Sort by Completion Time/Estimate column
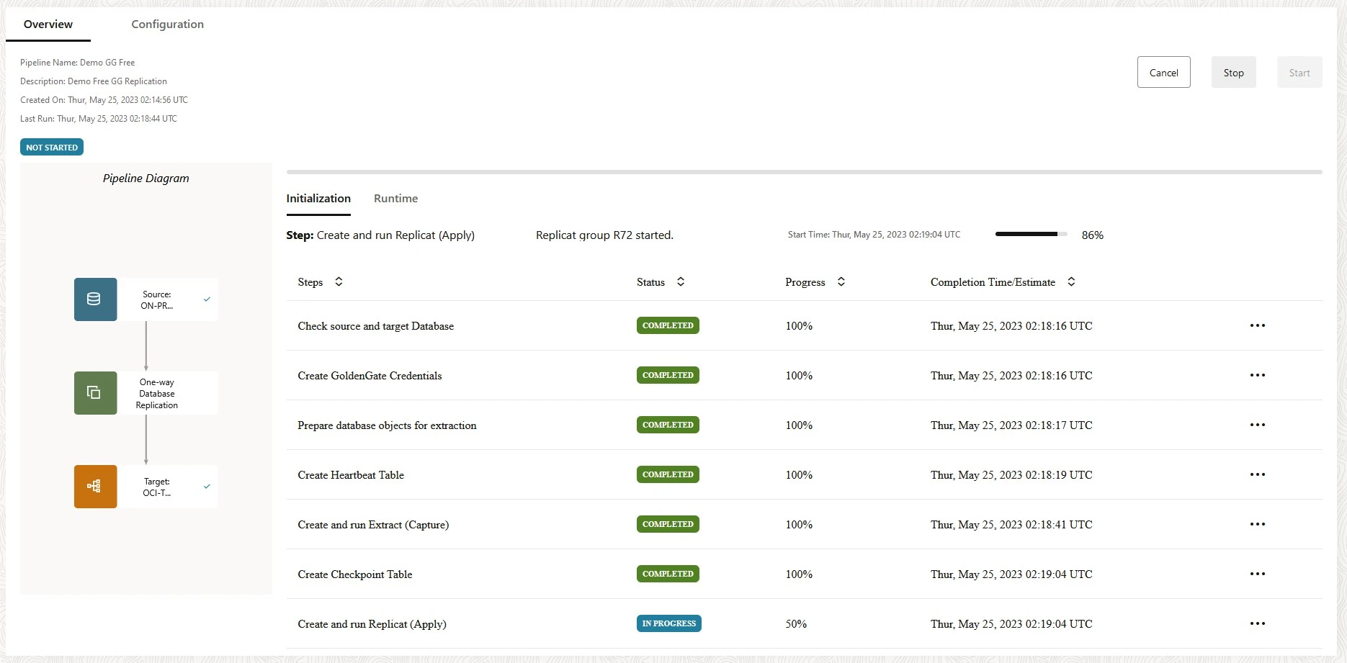The height and width of the screenshot is (663, 1347). coord(1071,281)
